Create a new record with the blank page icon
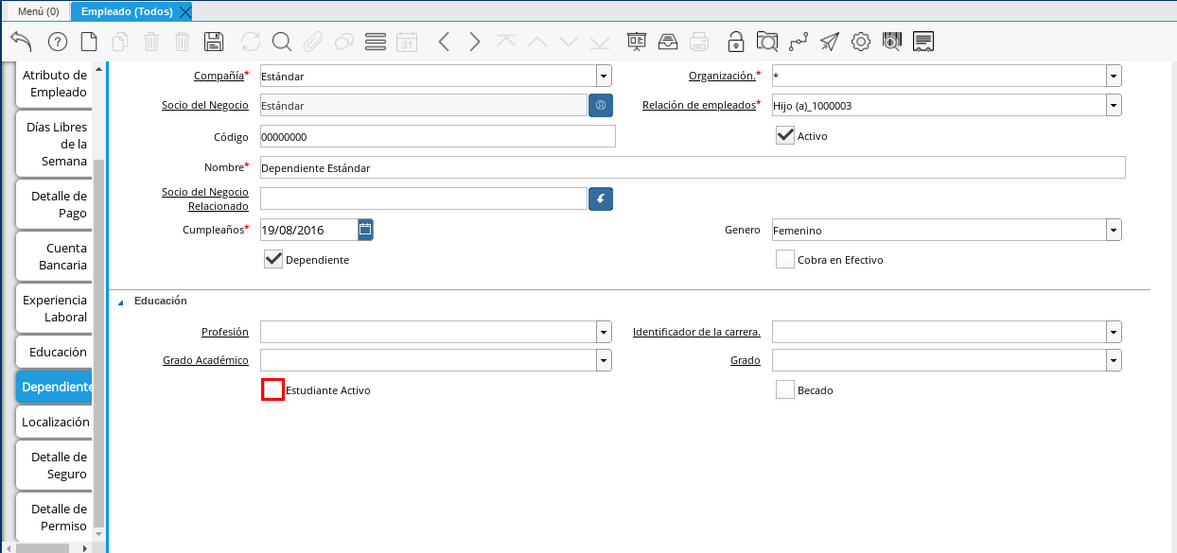This screenshot has height=553, width=1177. [x=88, y=42]
